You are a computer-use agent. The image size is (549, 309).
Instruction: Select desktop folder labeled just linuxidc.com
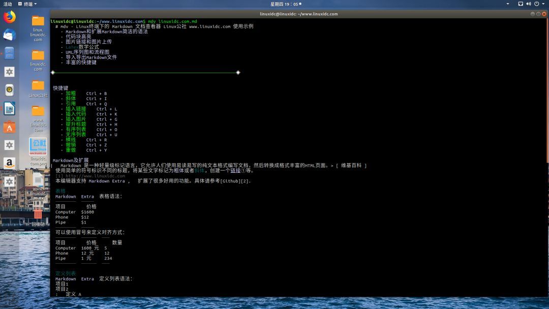pyautogui.click(x=38, y=60)
